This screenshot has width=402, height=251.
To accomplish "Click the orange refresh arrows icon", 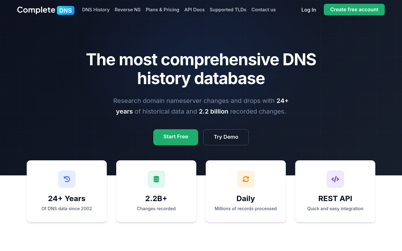I will coord(246,179).
